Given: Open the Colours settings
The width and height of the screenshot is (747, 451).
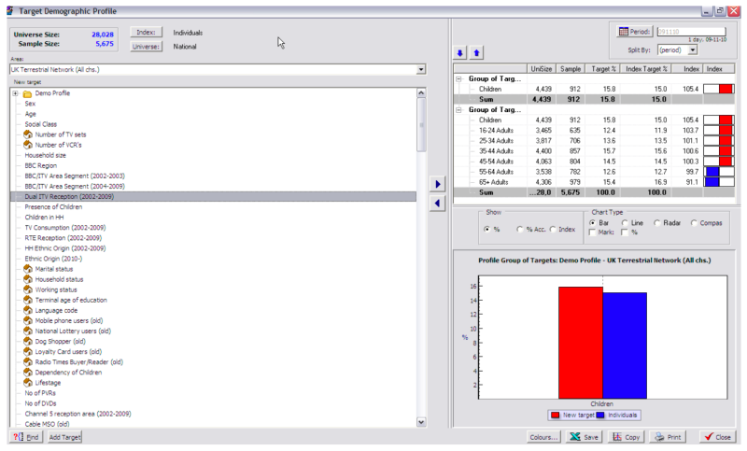Looking at the screenshot, I should (543, 437).
